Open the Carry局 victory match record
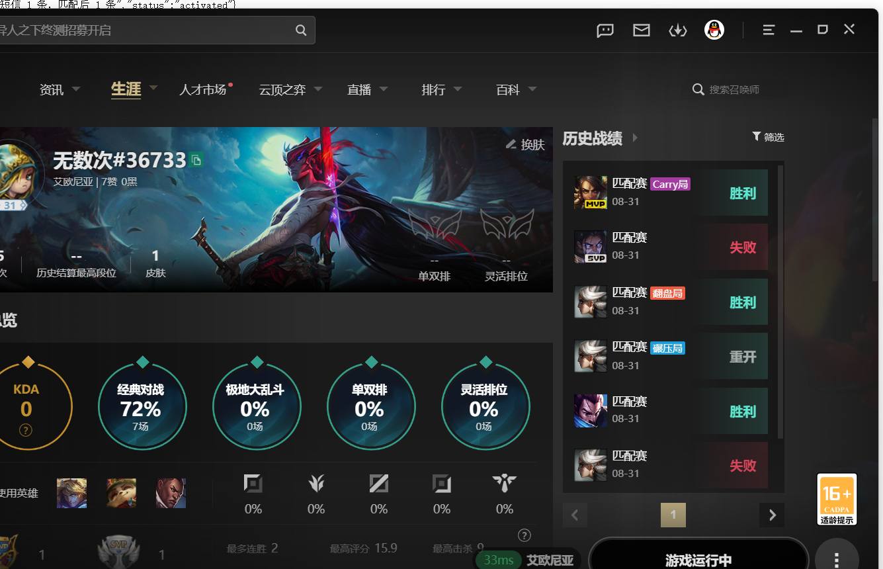 click(x=671, y=193)
